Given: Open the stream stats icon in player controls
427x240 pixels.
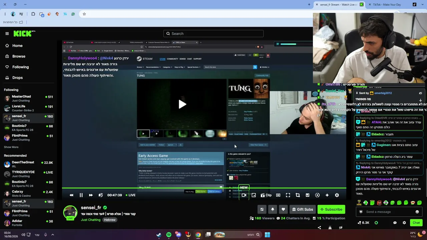Looking at the screenshot, I should pos(308,195).
